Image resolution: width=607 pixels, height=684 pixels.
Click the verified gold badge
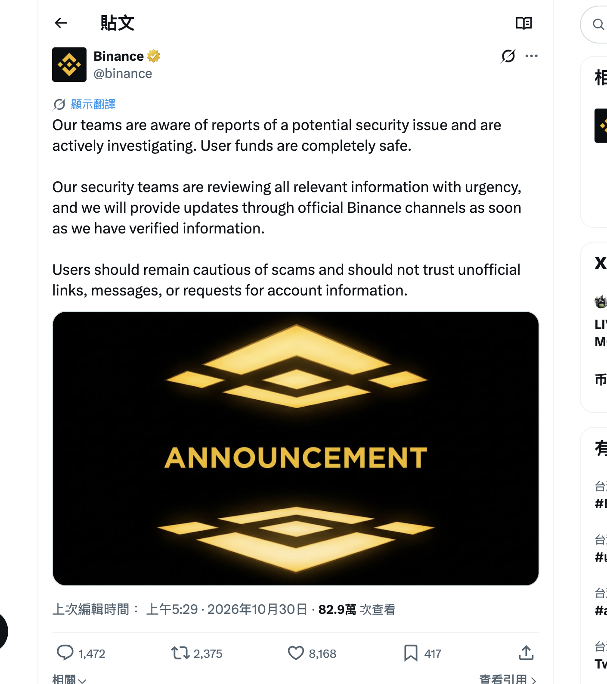154,56
